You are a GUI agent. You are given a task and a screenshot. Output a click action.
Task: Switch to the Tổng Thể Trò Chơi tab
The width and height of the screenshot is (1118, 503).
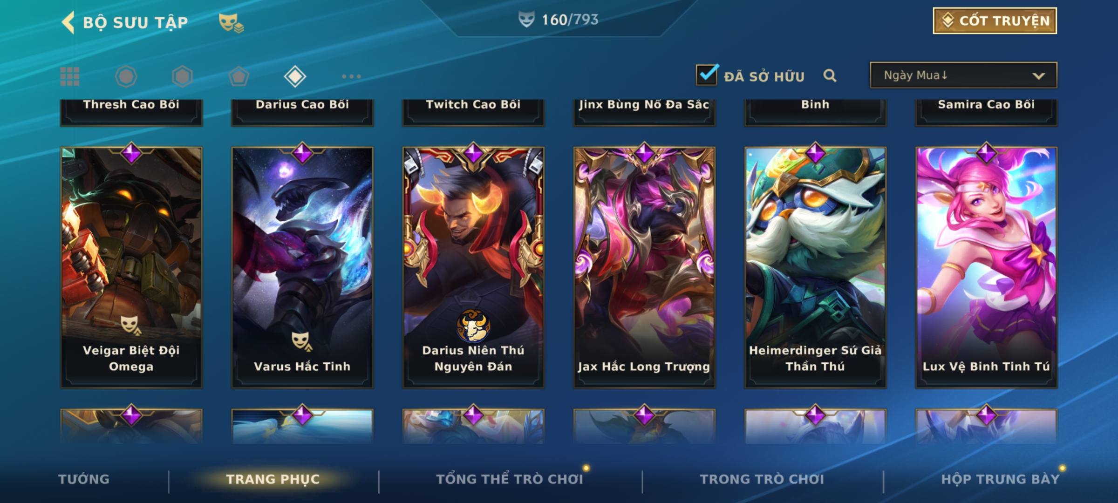pyautogui.click(x=510, y=479)
